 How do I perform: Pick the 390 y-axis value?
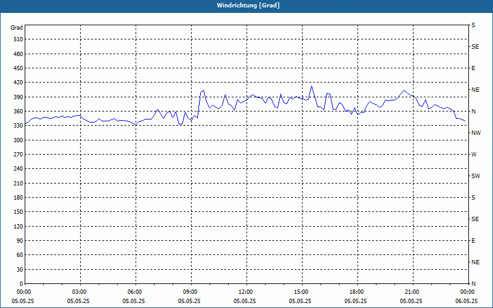(18, 97)
